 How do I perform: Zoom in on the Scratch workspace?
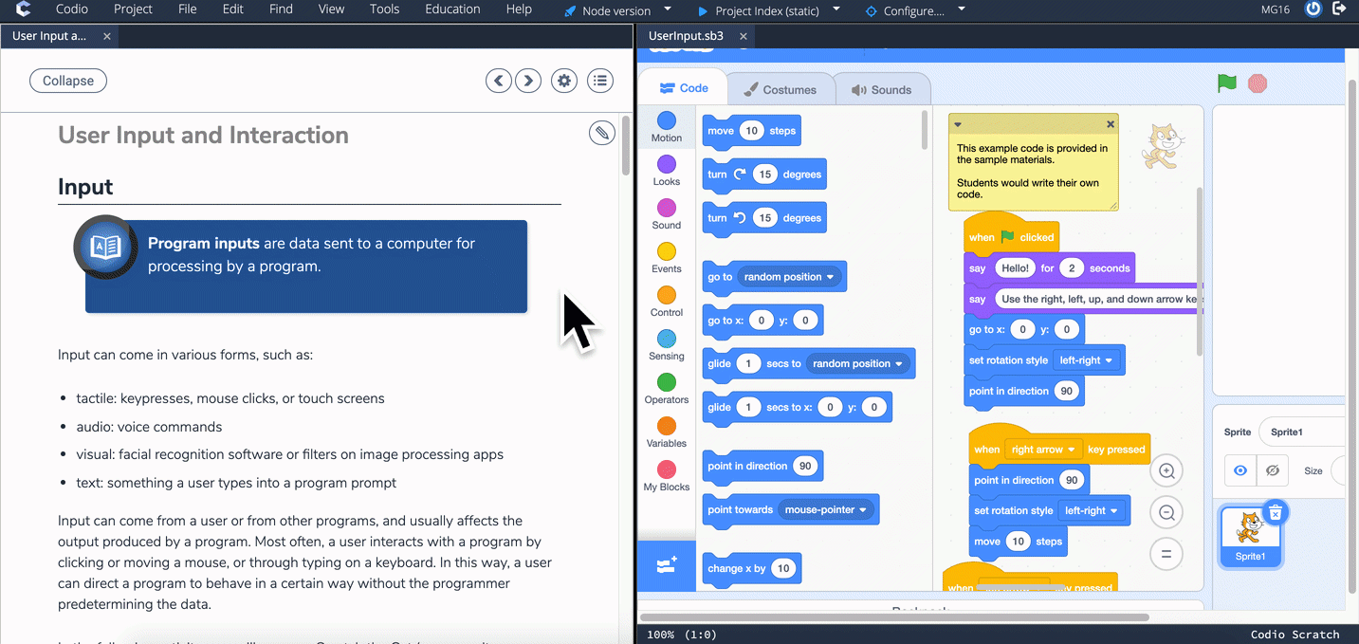[1166, 470]
